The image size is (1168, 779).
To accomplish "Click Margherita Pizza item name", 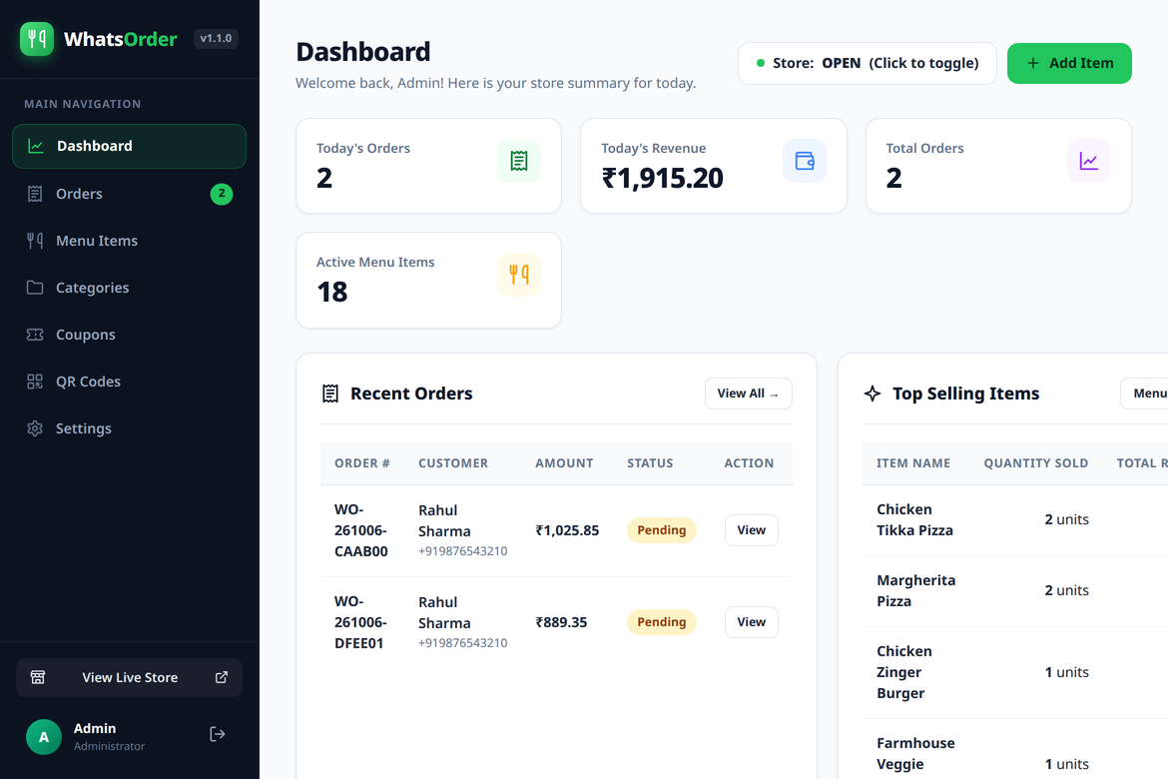I will (916, 590).
